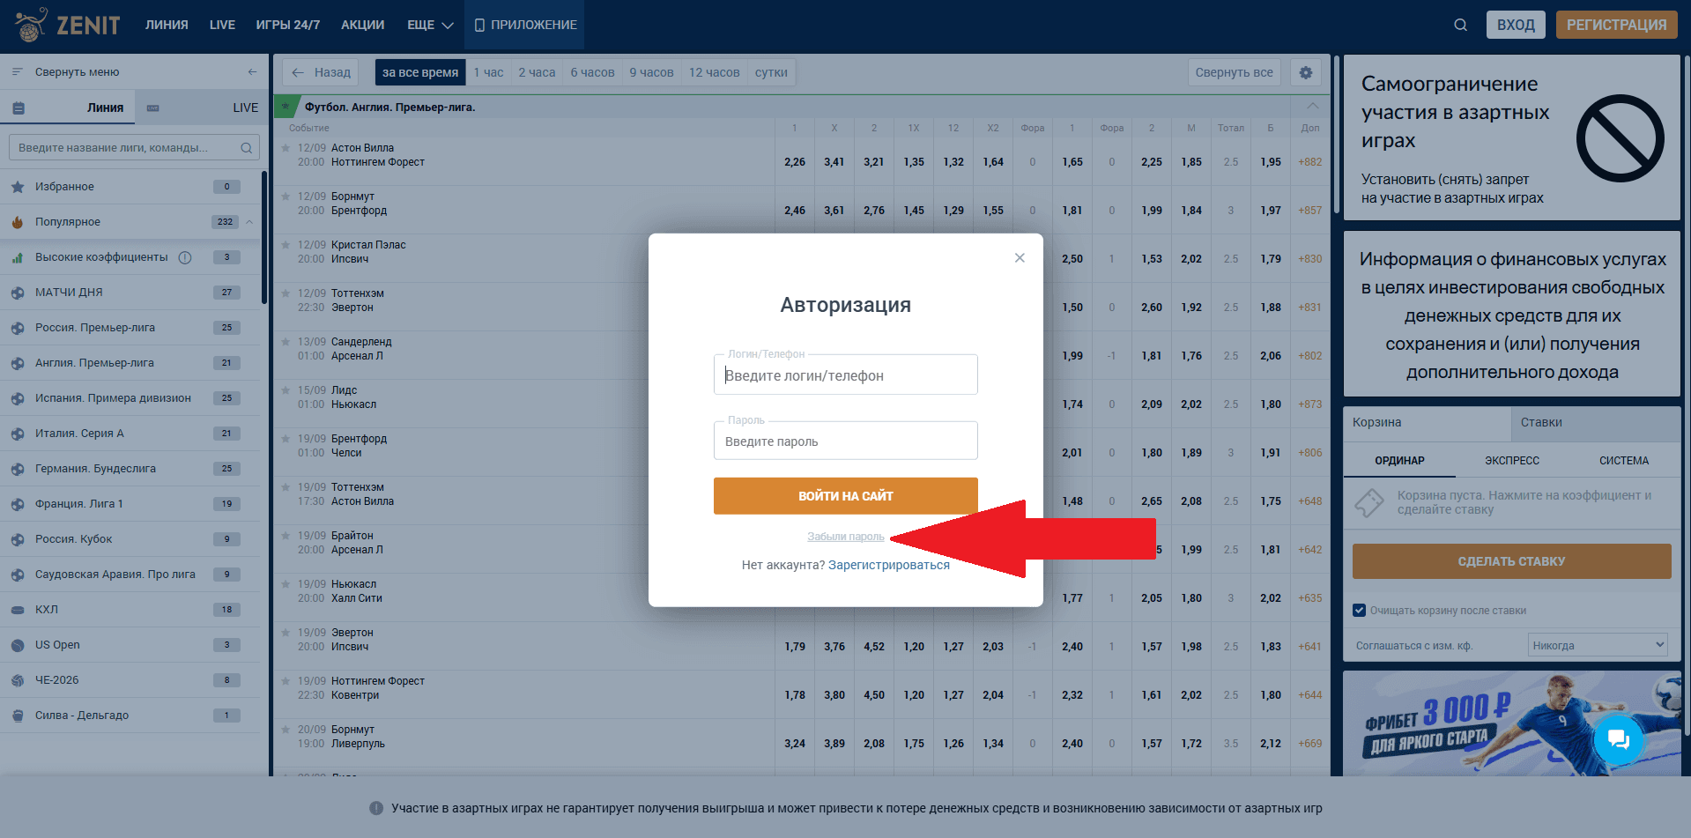The image size is (1691, 838).
Task: Click the Фрибет 3 000 ₽ banner
Action: (1511, 723)
